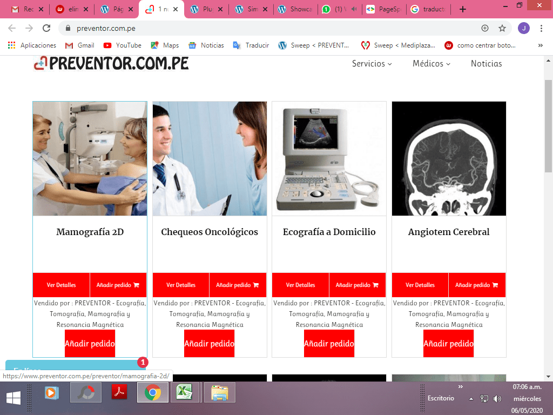This screenshot has width=553, height=415.
Task: Click the scrollbar down arrow
Action: click(548, 377)
